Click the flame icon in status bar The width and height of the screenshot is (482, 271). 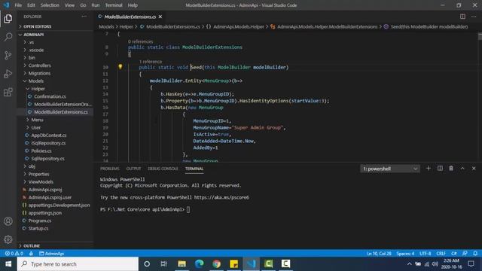(x=31, y=254)
